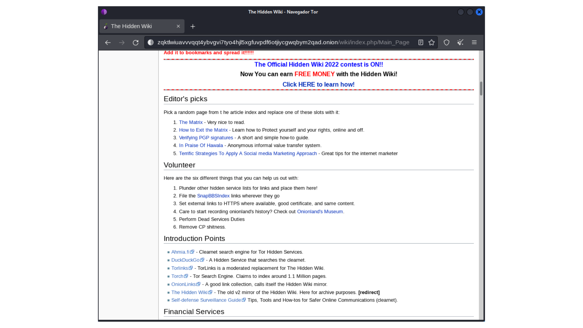583x328 pixels.
Task: Click the 'Click HERE to learn how!' link
Action: coord(319,84)
